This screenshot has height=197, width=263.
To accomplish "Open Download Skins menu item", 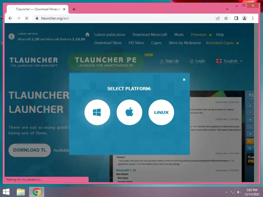I will click(x=108, y=43).
